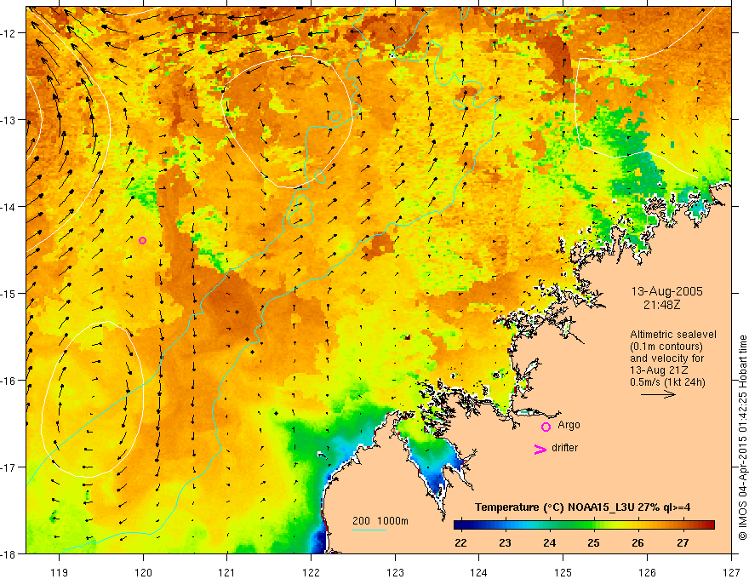Click the 'drifter' legend label
The image size is (749, 579).
point(564,448)
